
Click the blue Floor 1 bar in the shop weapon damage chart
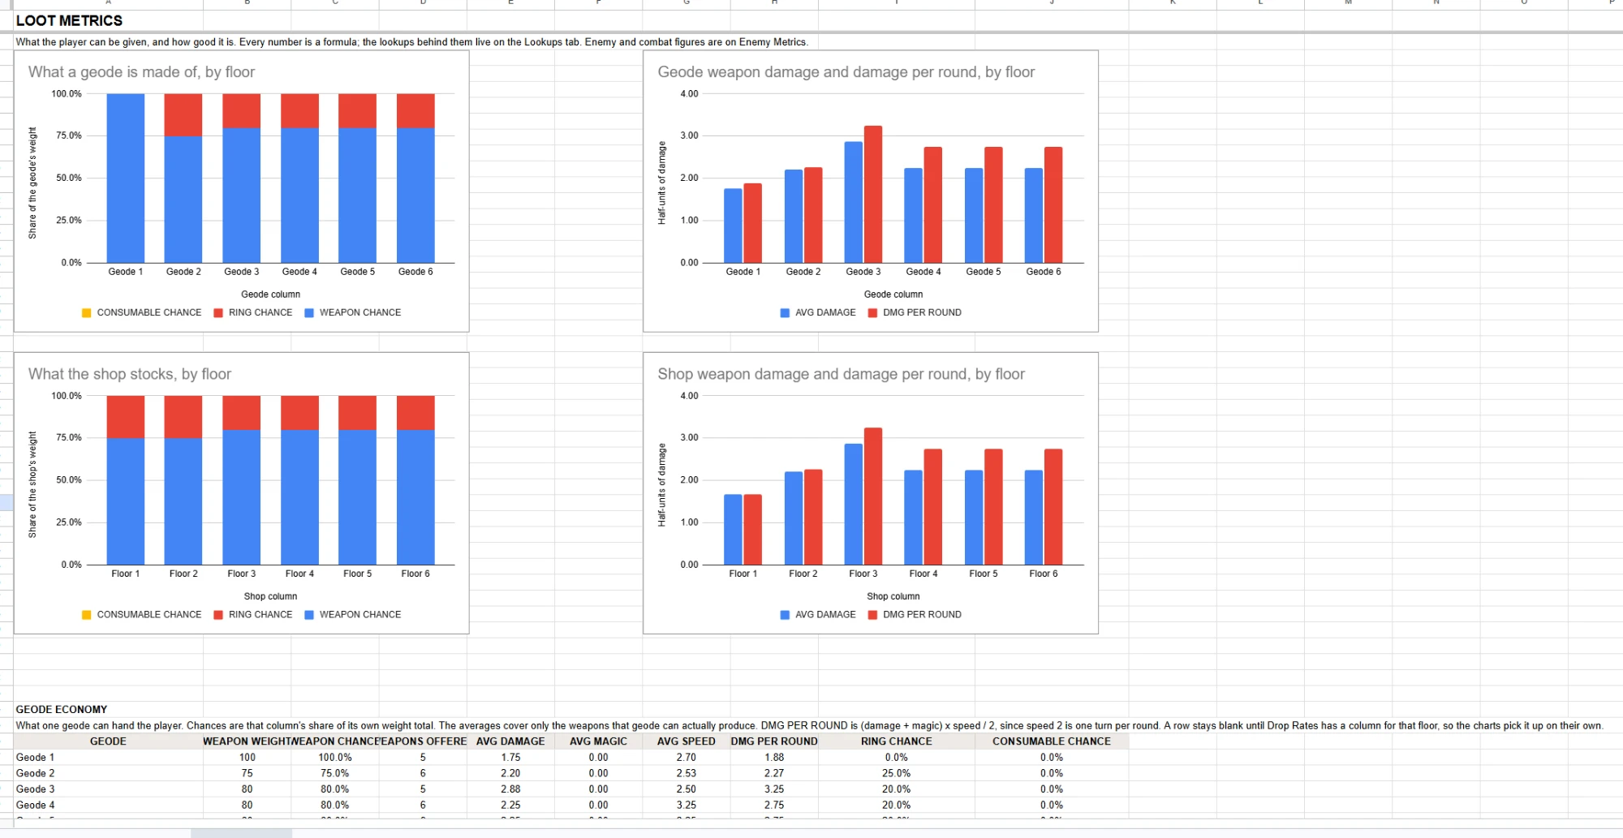[733, 530]
